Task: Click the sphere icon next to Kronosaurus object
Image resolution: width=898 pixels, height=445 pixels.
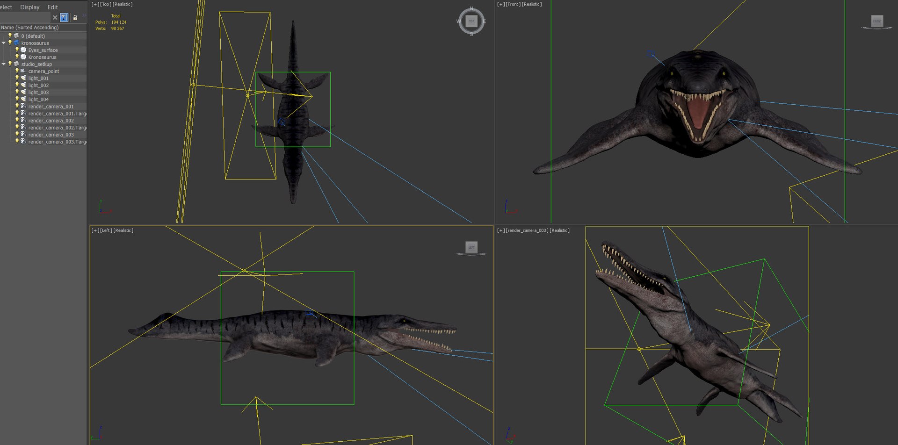Action: 23,57
